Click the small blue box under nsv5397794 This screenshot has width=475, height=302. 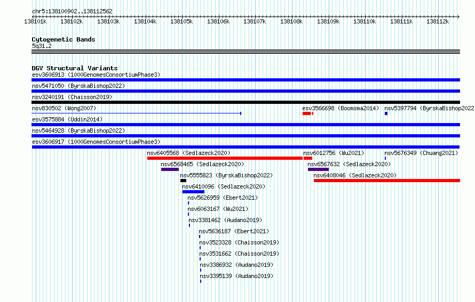click(x=386, y=113)
